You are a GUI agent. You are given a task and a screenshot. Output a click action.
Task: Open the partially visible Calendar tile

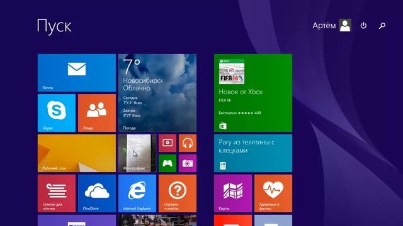[77, 220]
